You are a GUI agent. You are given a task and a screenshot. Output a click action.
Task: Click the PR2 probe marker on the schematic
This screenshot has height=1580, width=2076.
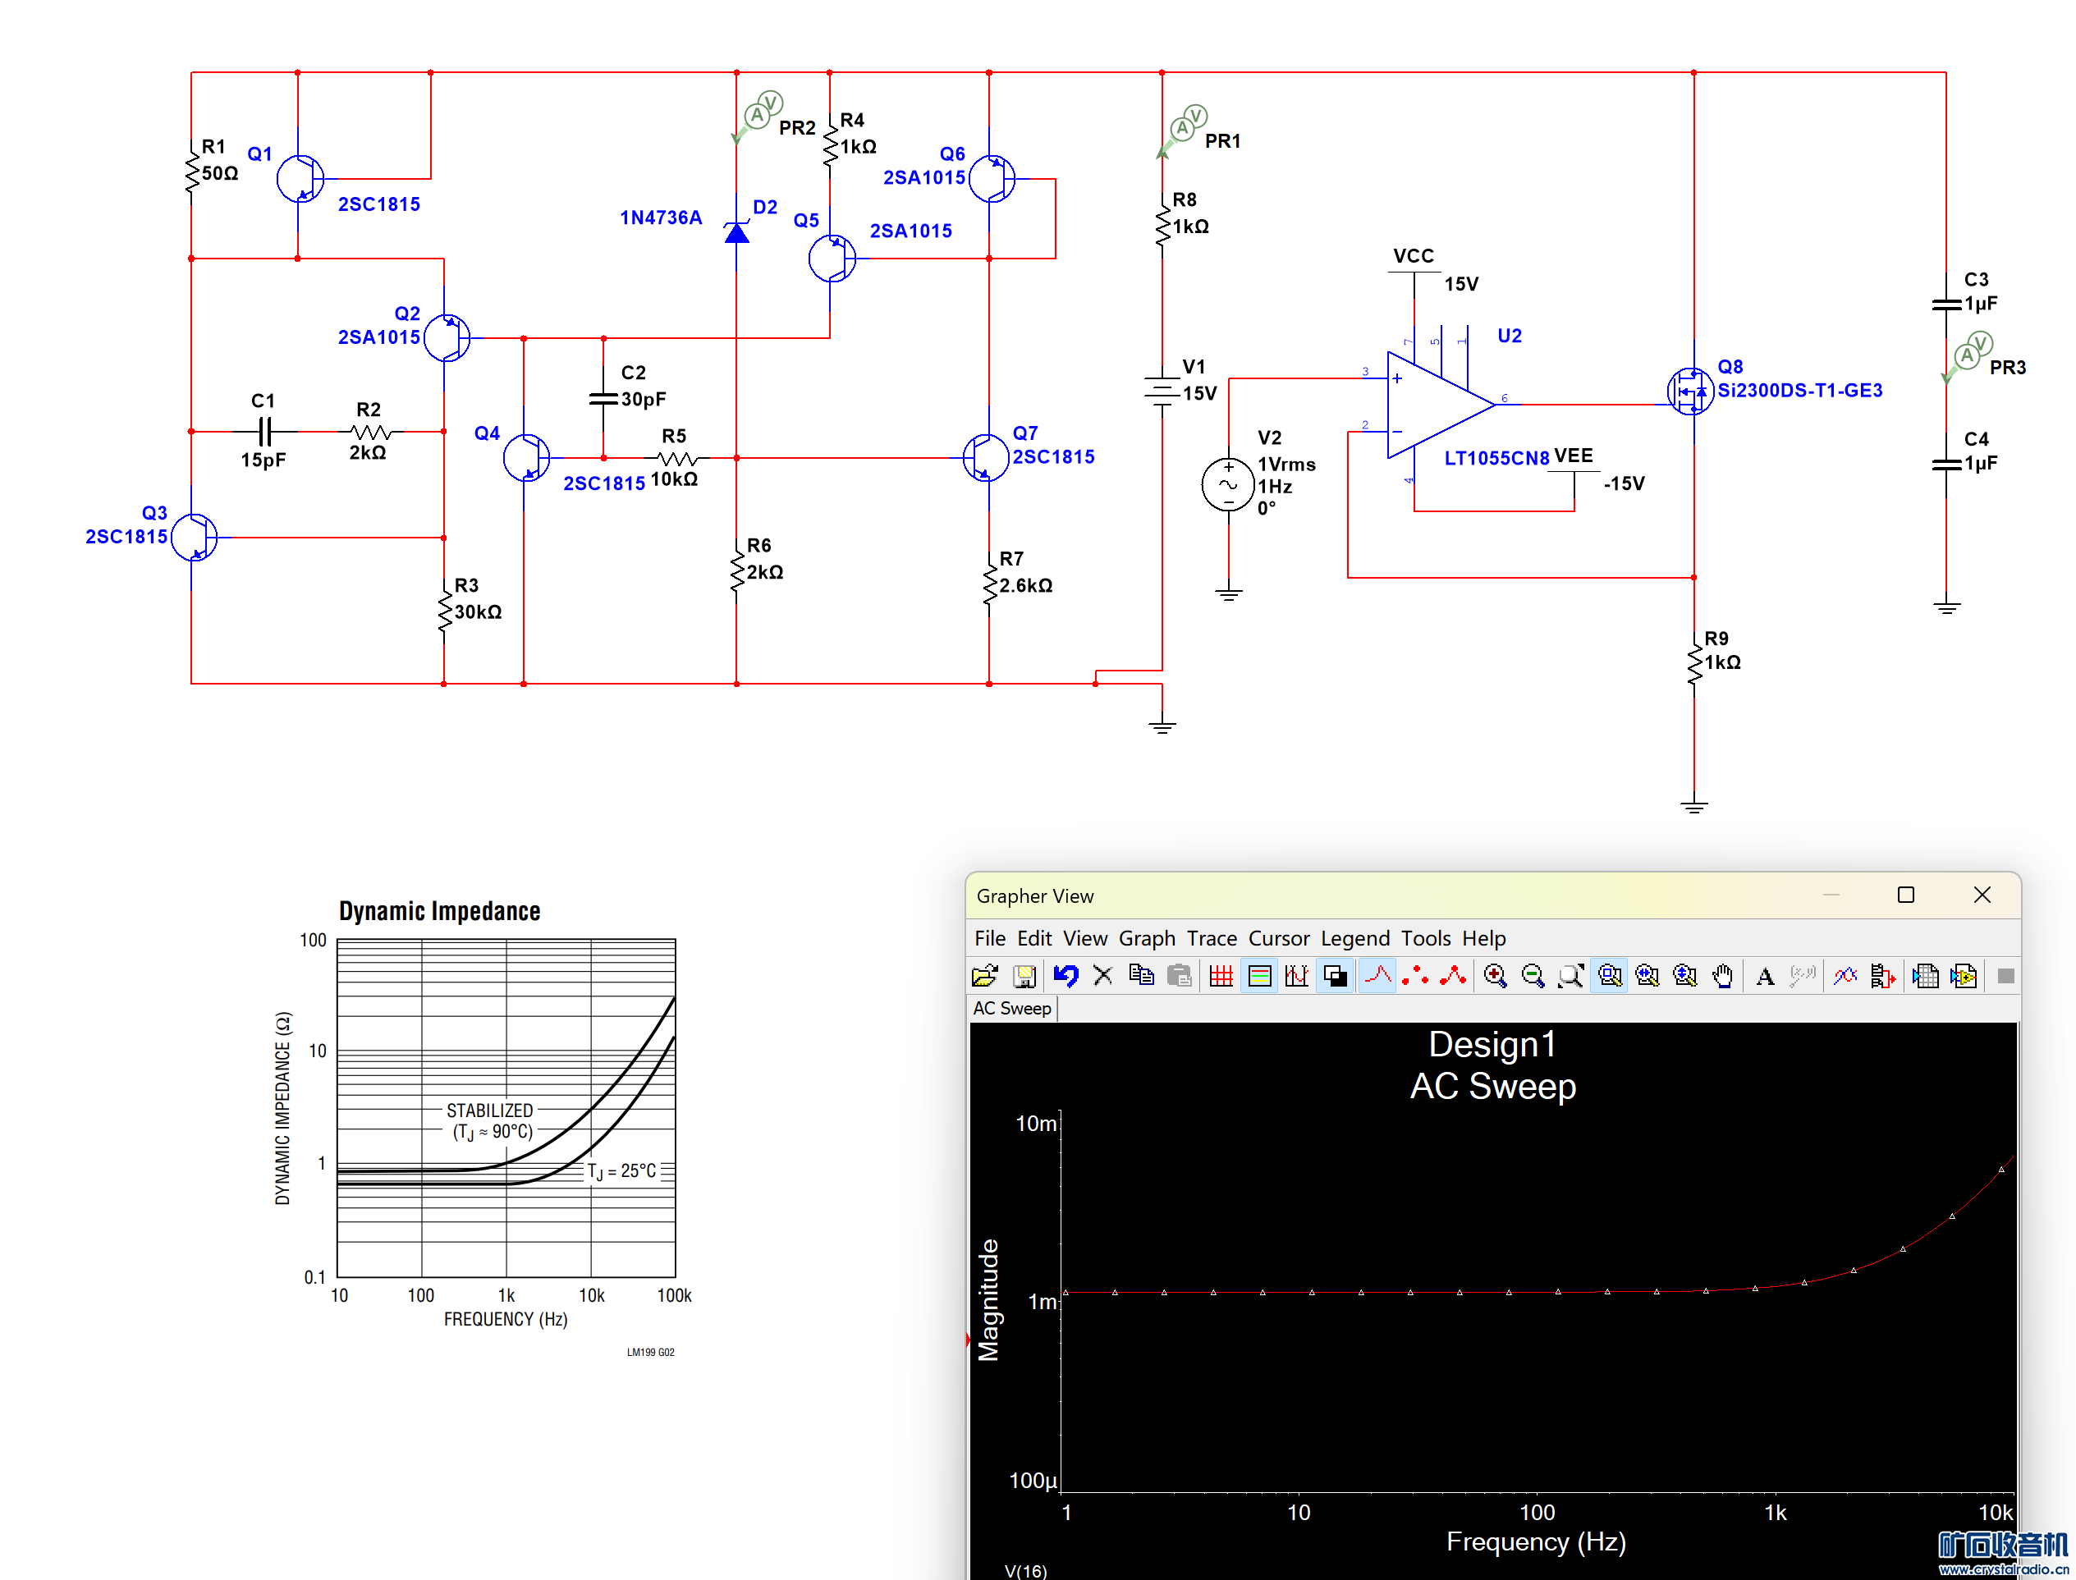tap(758, 116)
